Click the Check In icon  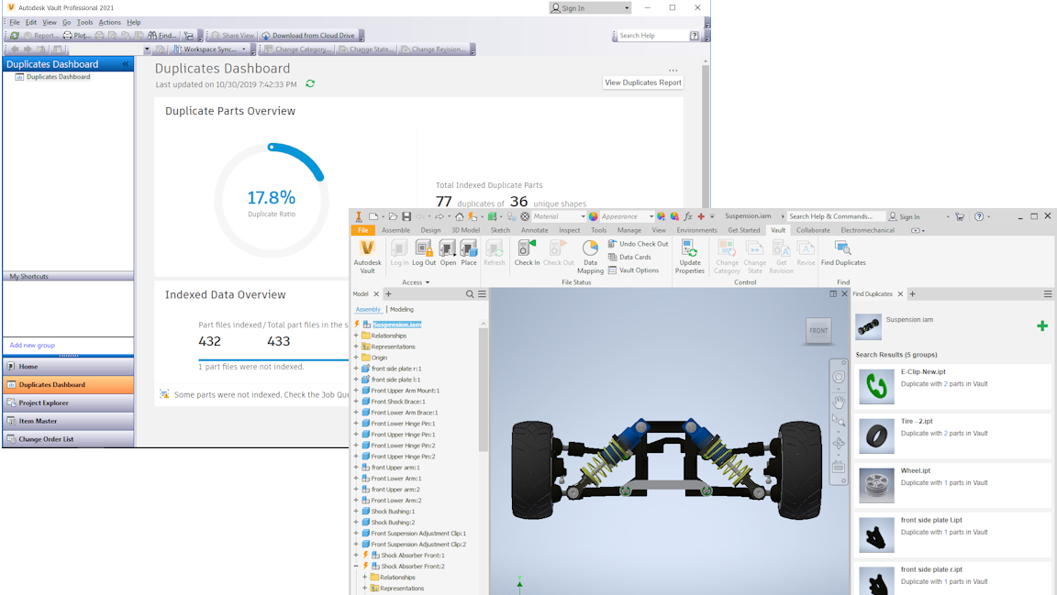pyautogui.click(x=527, y=248)
